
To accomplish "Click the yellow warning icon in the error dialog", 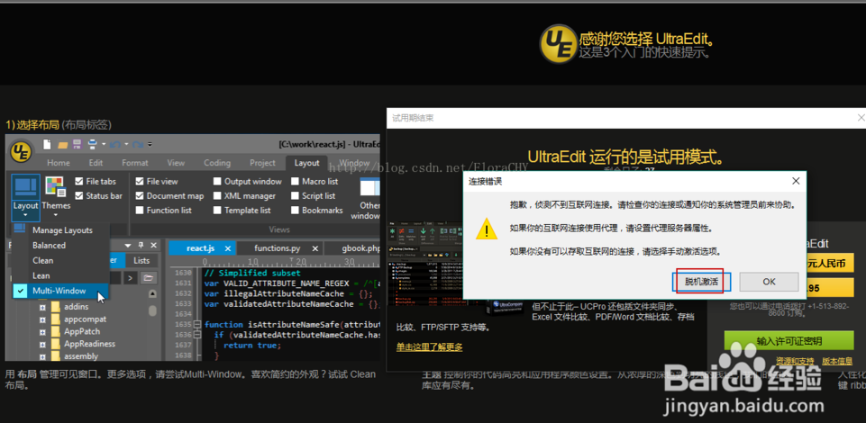I will (487, 229).
